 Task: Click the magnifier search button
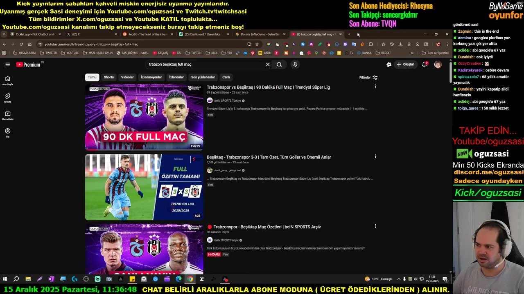tap(279, 65)
